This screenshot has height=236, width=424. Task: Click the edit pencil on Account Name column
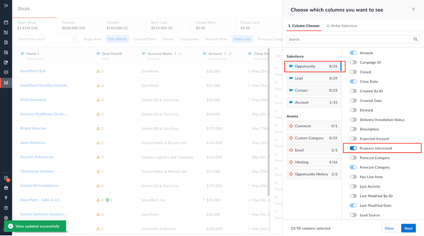pos(180,53)
